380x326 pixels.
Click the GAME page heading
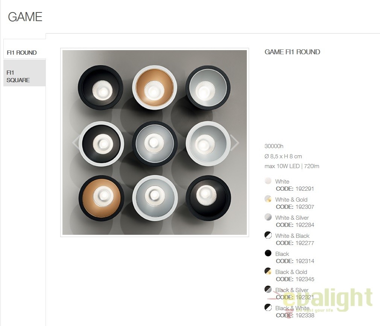tap(25, 17)
